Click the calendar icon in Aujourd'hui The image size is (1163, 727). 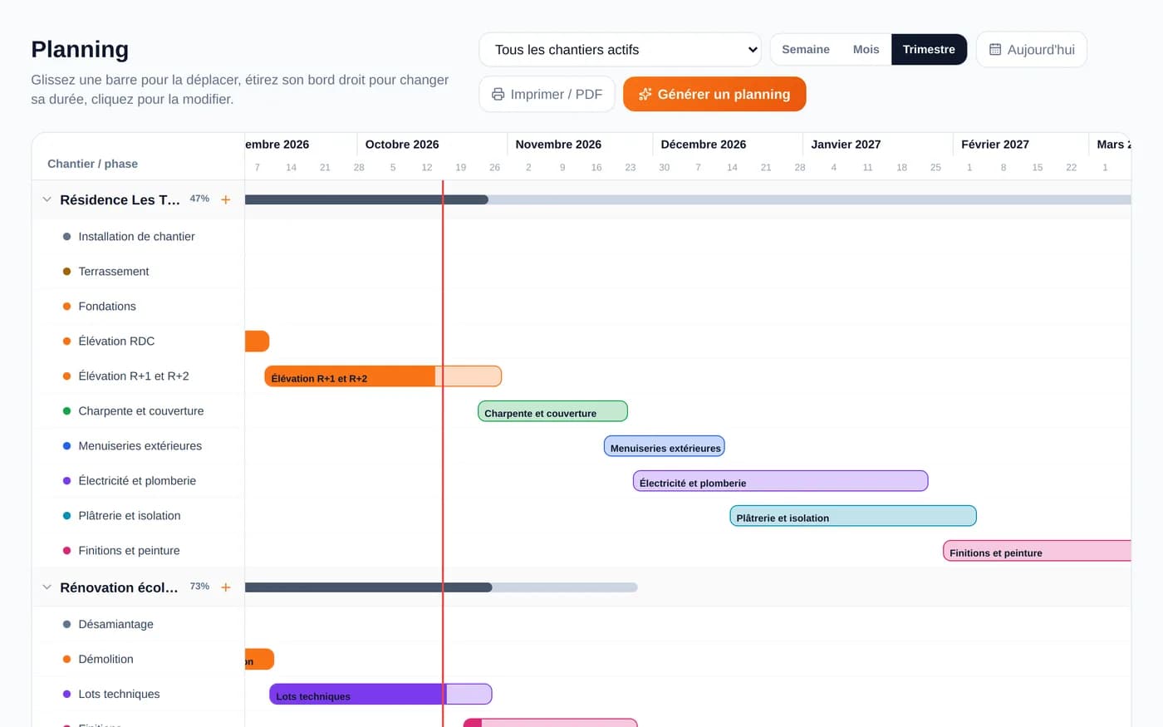click(x=995, y=49)
